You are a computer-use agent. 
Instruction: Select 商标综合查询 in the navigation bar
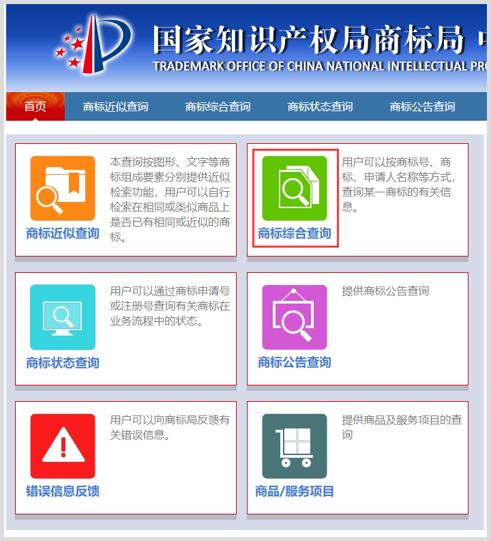pos(218,106)
